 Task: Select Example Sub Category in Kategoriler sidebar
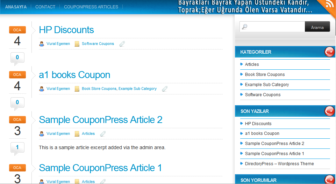click(267, 85)
